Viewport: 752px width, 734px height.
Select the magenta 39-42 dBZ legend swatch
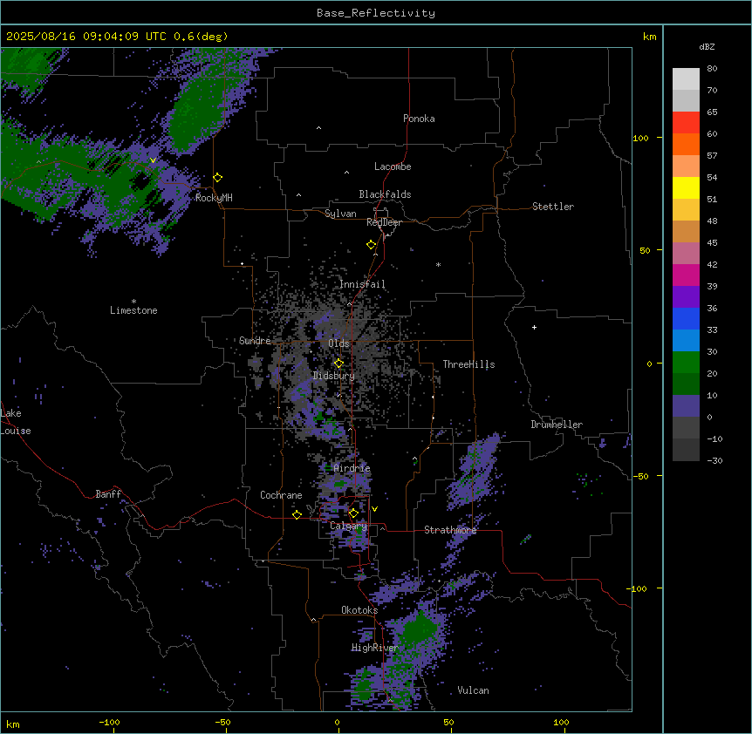pos(686,275)
